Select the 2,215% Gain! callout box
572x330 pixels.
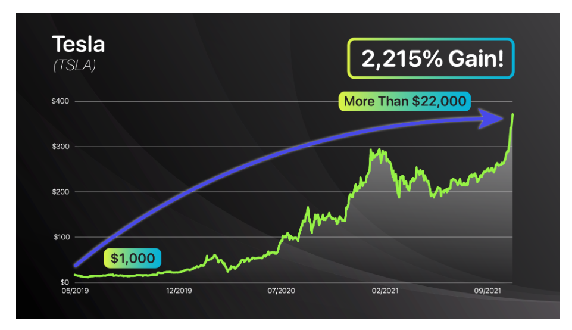click(431, 58)
